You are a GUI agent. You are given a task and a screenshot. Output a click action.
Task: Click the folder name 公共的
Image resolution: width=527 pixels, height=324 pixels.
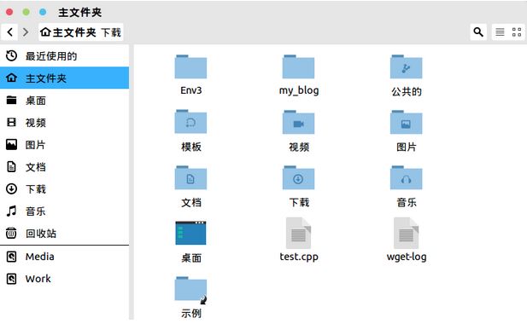407,91
